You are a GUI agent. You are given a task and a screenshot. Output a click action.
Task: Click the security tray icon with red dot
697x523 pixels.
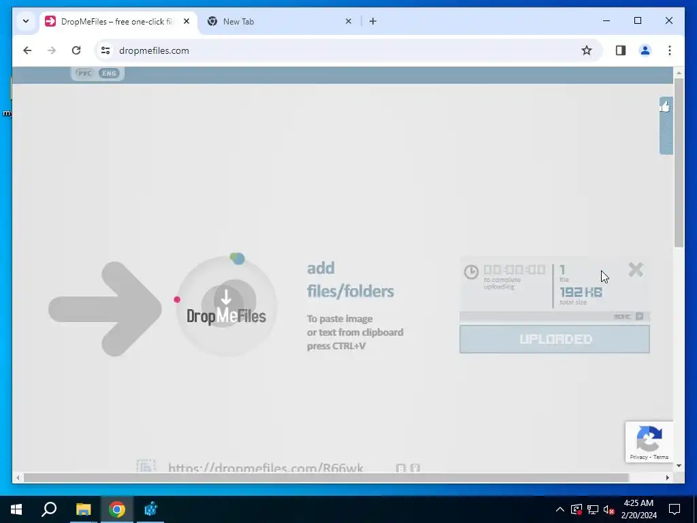577,509
